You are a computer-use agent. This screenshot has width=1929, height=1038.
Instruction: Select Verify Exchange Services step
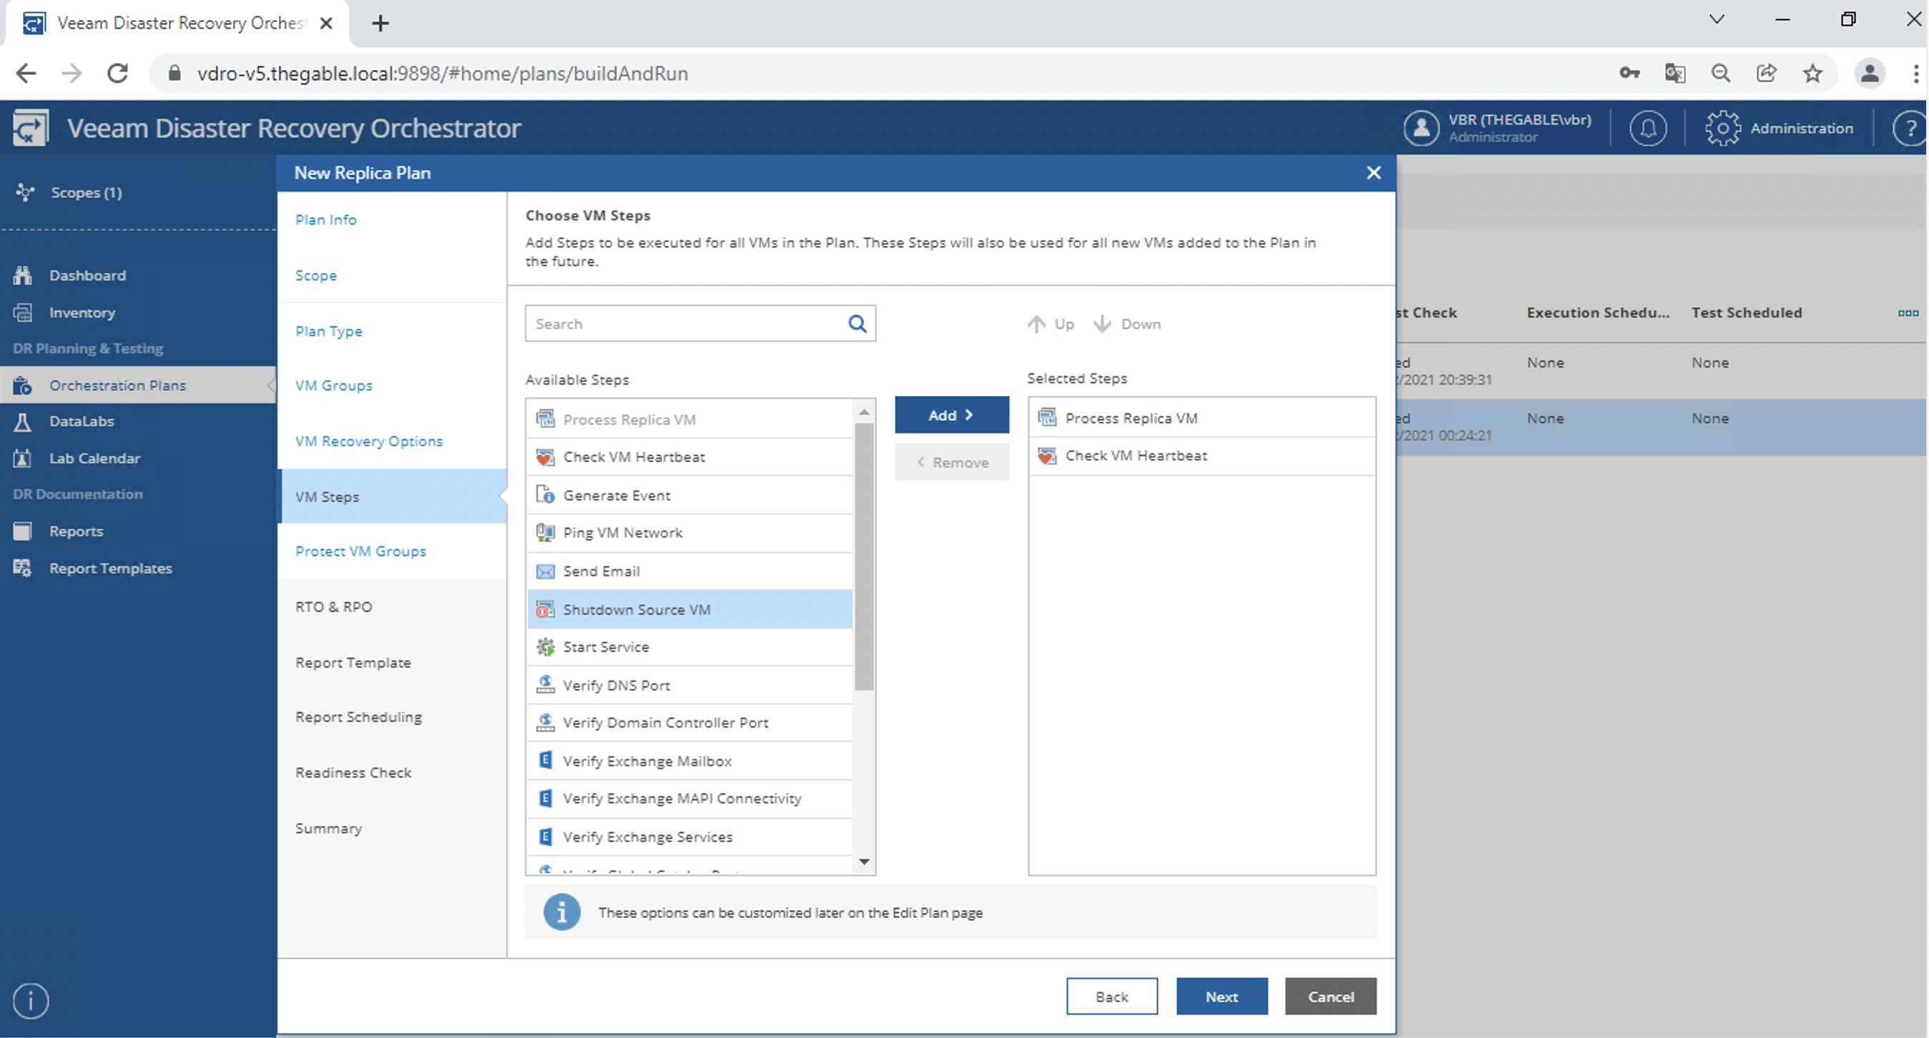click(x=690, y=836)
